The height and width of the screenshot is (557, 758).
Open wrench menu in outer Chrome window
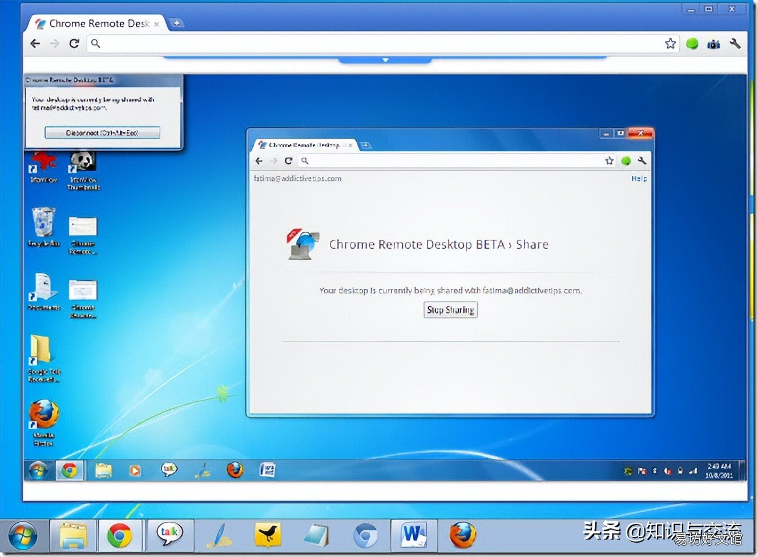click(x=735, y=43)
